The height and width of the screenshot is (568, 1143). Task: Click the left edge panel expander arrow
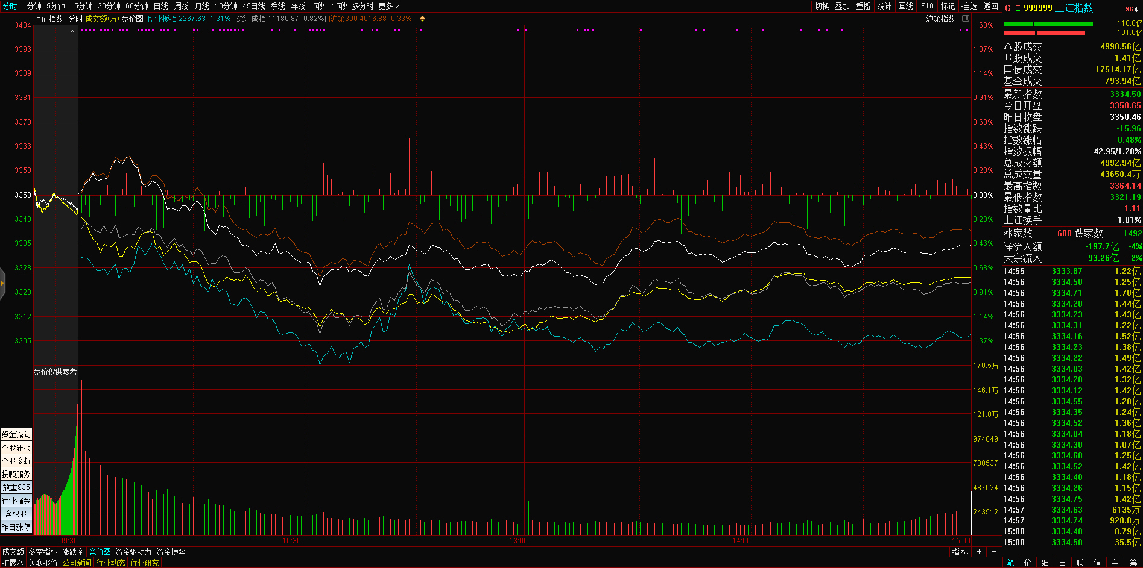point(2,283)
